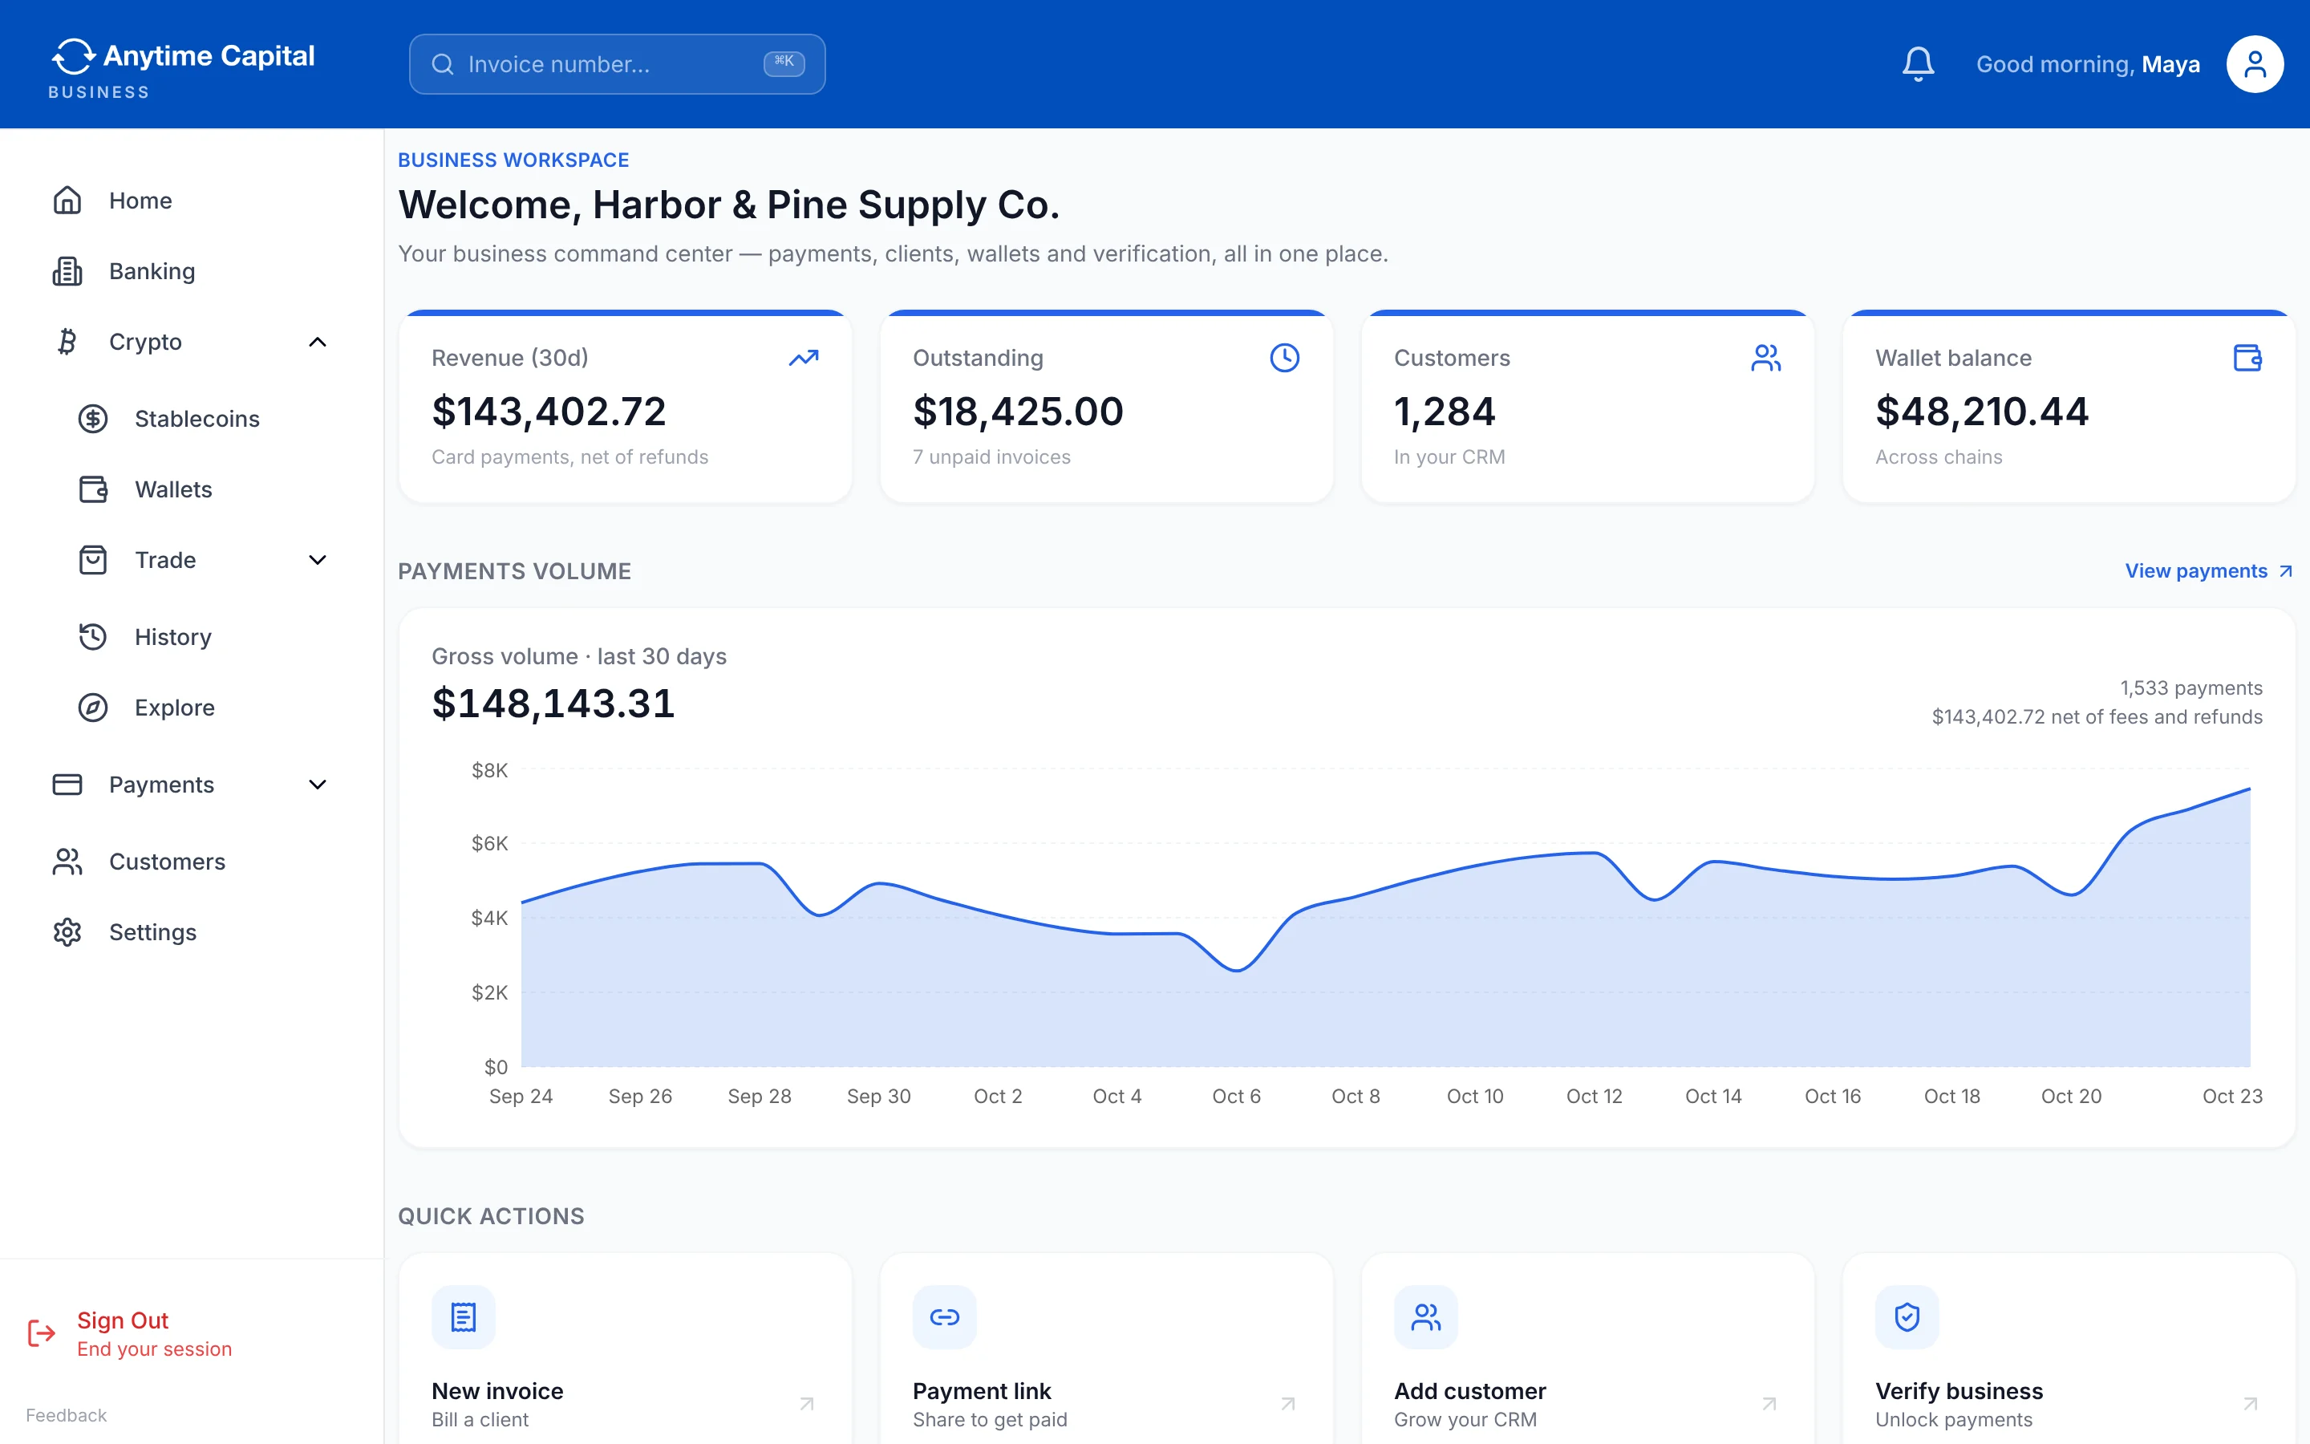Viewport: 2310px width, 1444px height.
Task: Click the Outstanding clock icon
Action: point(1285,358)
